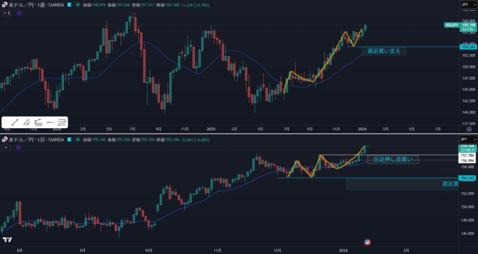Toggle the green market status dot on daily chart
This screenshot has width=478, height=254.
click(x=77, y=139)
